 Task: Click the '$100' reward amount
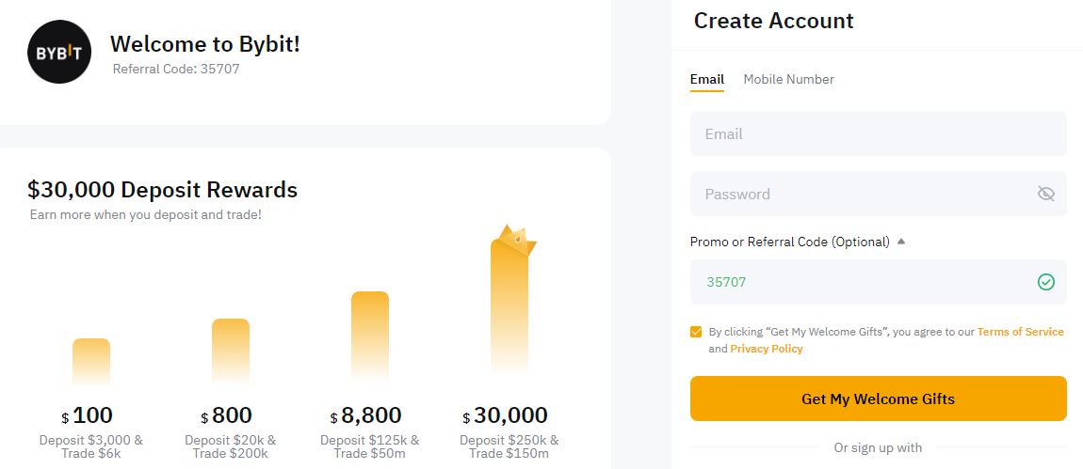point(87,415)
